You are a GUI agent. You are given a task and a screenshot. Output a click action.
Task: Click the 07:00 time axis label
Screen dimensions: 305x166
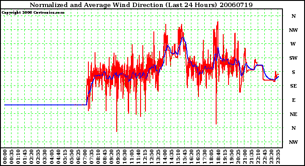(84, 157)
